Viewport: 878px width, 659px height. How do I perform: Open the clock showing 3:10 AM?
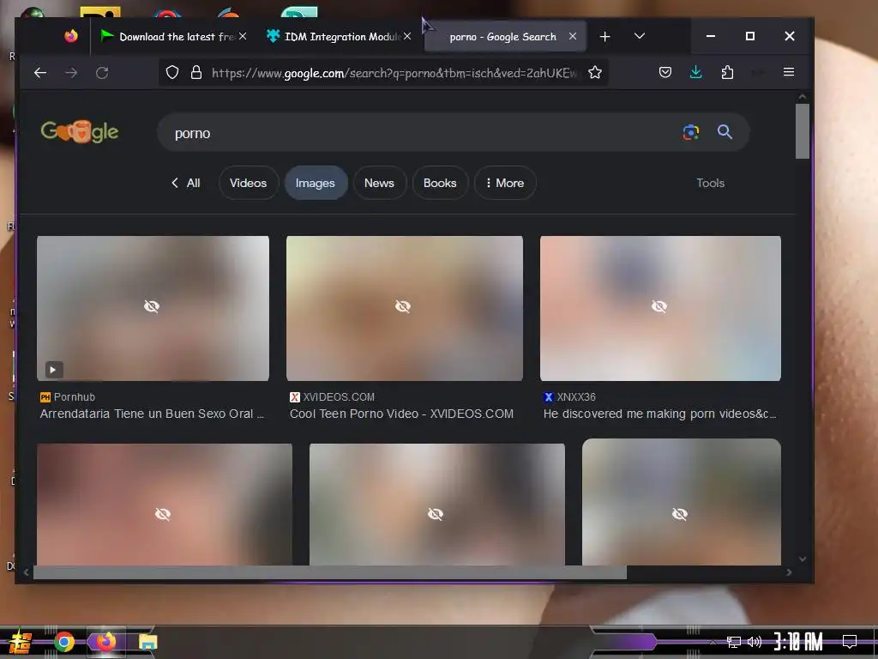pos(798,641)
